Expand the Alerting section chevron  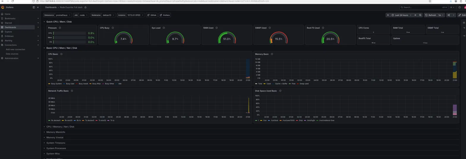coord(38,41)
